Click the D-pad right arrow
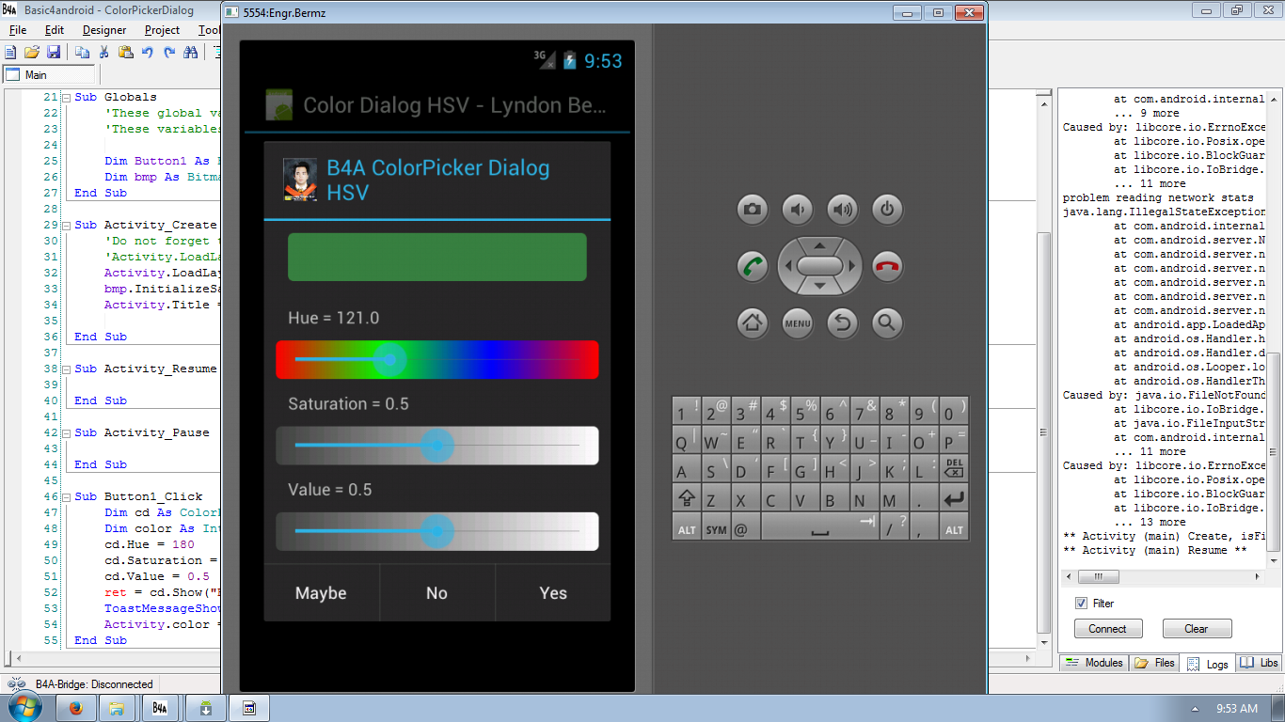 (x=852, y=266)
